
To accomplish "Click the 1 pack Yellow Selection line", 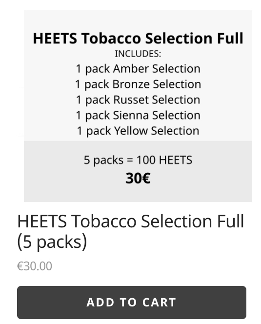I will pyautogui.click(x=138, y=131).
